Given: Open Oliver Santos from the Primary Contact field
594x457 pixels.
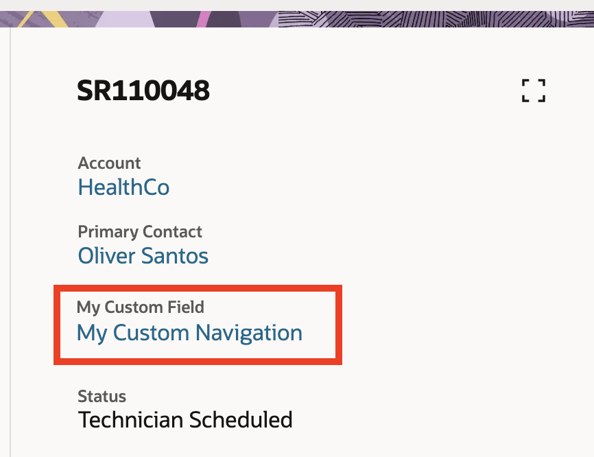Looking at the screenshot, I should pyautogui.click(x=143, y=255).
